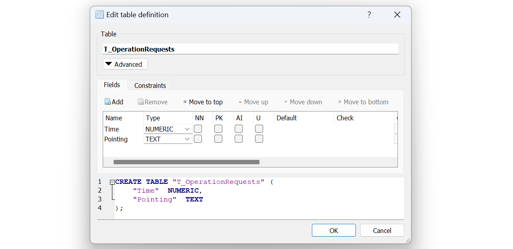Click the help question mark icon
The image size is (513, 249).
tap(369, 15)
